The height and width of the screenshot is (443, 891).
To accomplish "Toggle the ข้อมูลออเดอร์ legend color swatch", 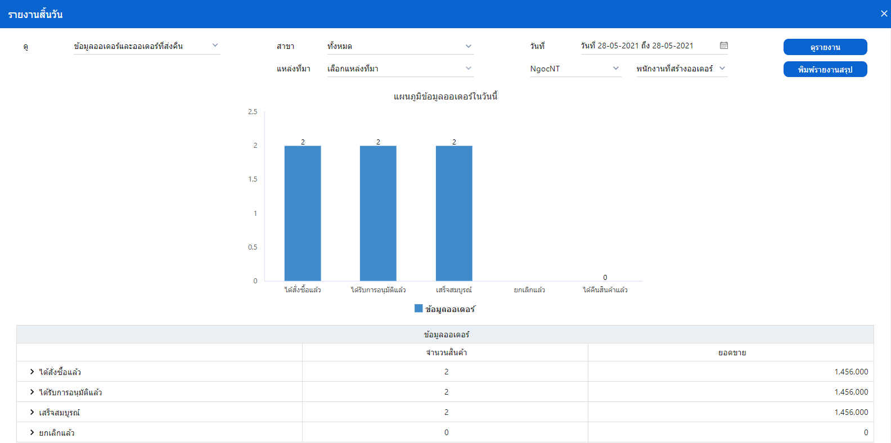I will pyautogui.click(x=418, y=309).
